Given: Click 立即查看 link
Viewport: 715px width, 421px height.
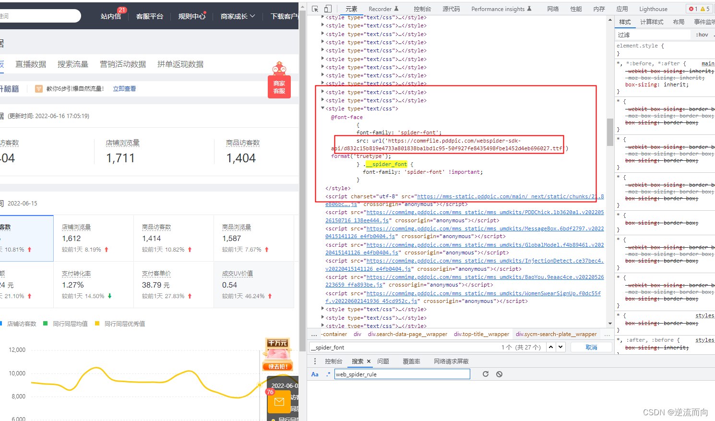Looking at the screenshot, I should tap(124, 89).
